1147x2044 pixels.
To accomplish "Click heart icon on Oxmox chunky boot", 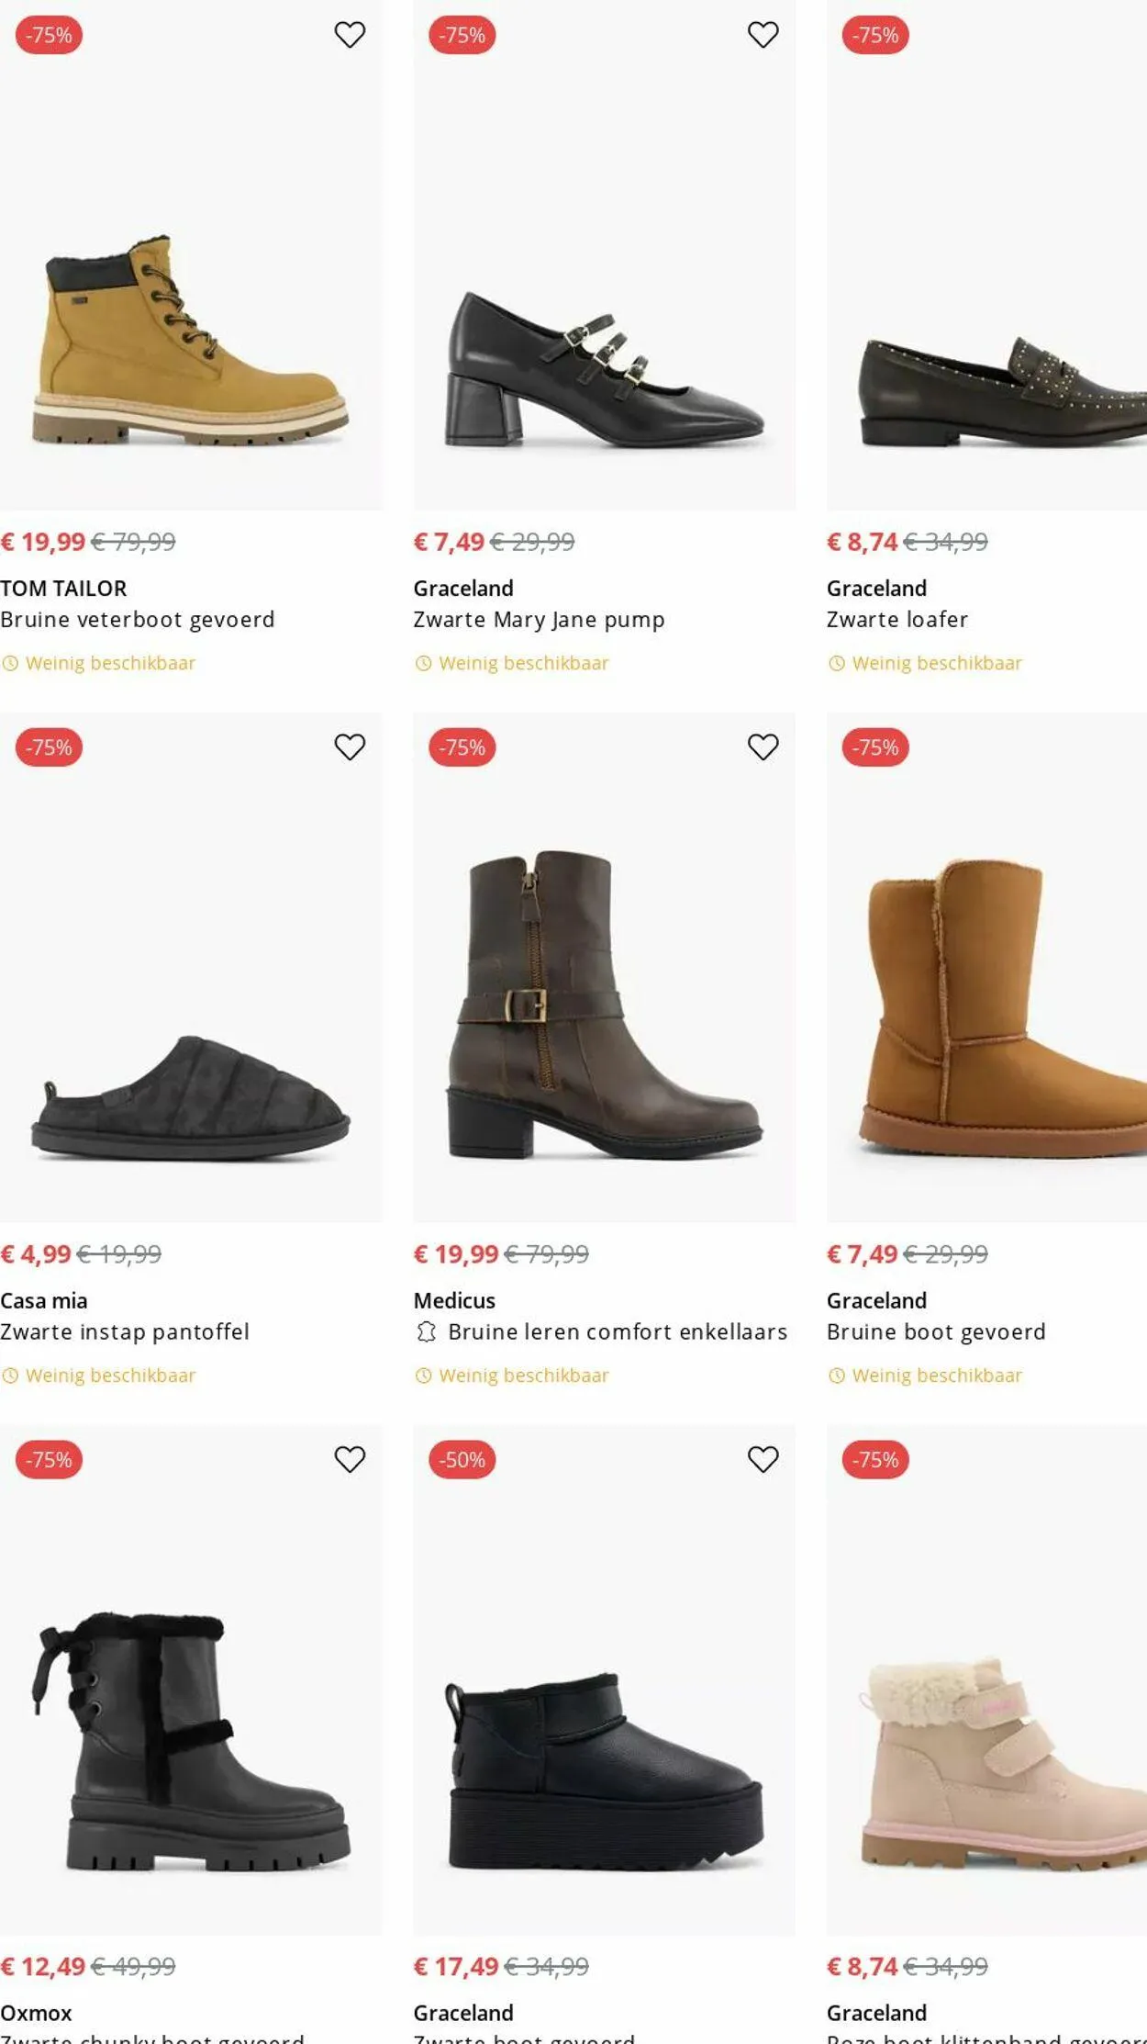I will point(350,1460).
